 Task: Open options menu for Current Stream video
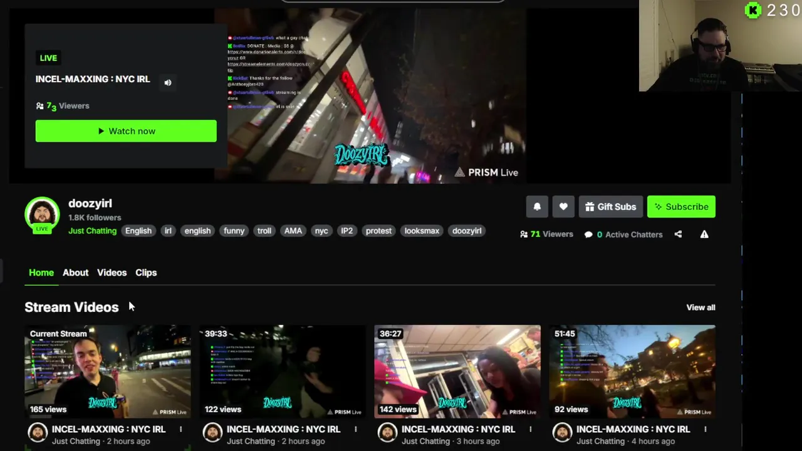tap(180, 429)
